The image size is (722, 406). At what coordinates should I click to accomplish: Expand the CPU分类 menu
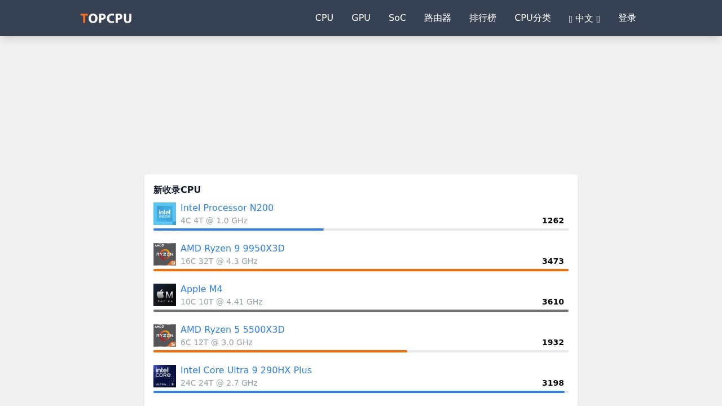point(532,18)
